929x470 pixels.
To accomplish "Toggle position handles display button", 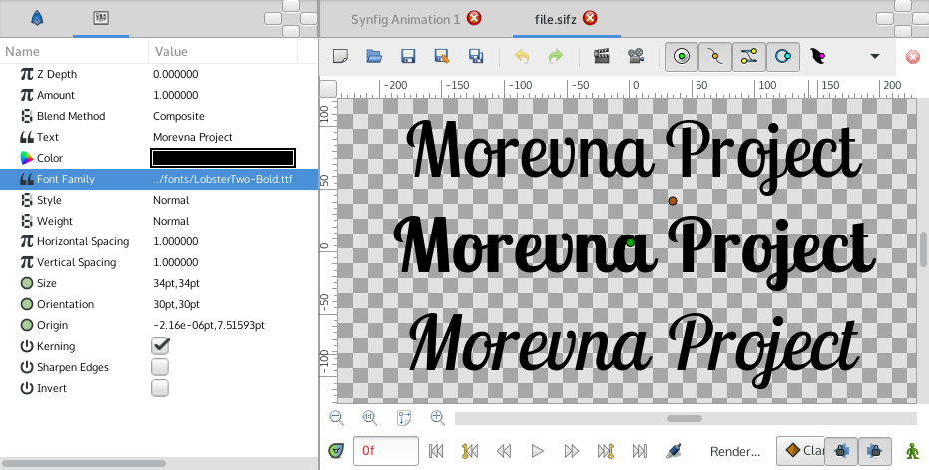I will [x=682, y=56].
